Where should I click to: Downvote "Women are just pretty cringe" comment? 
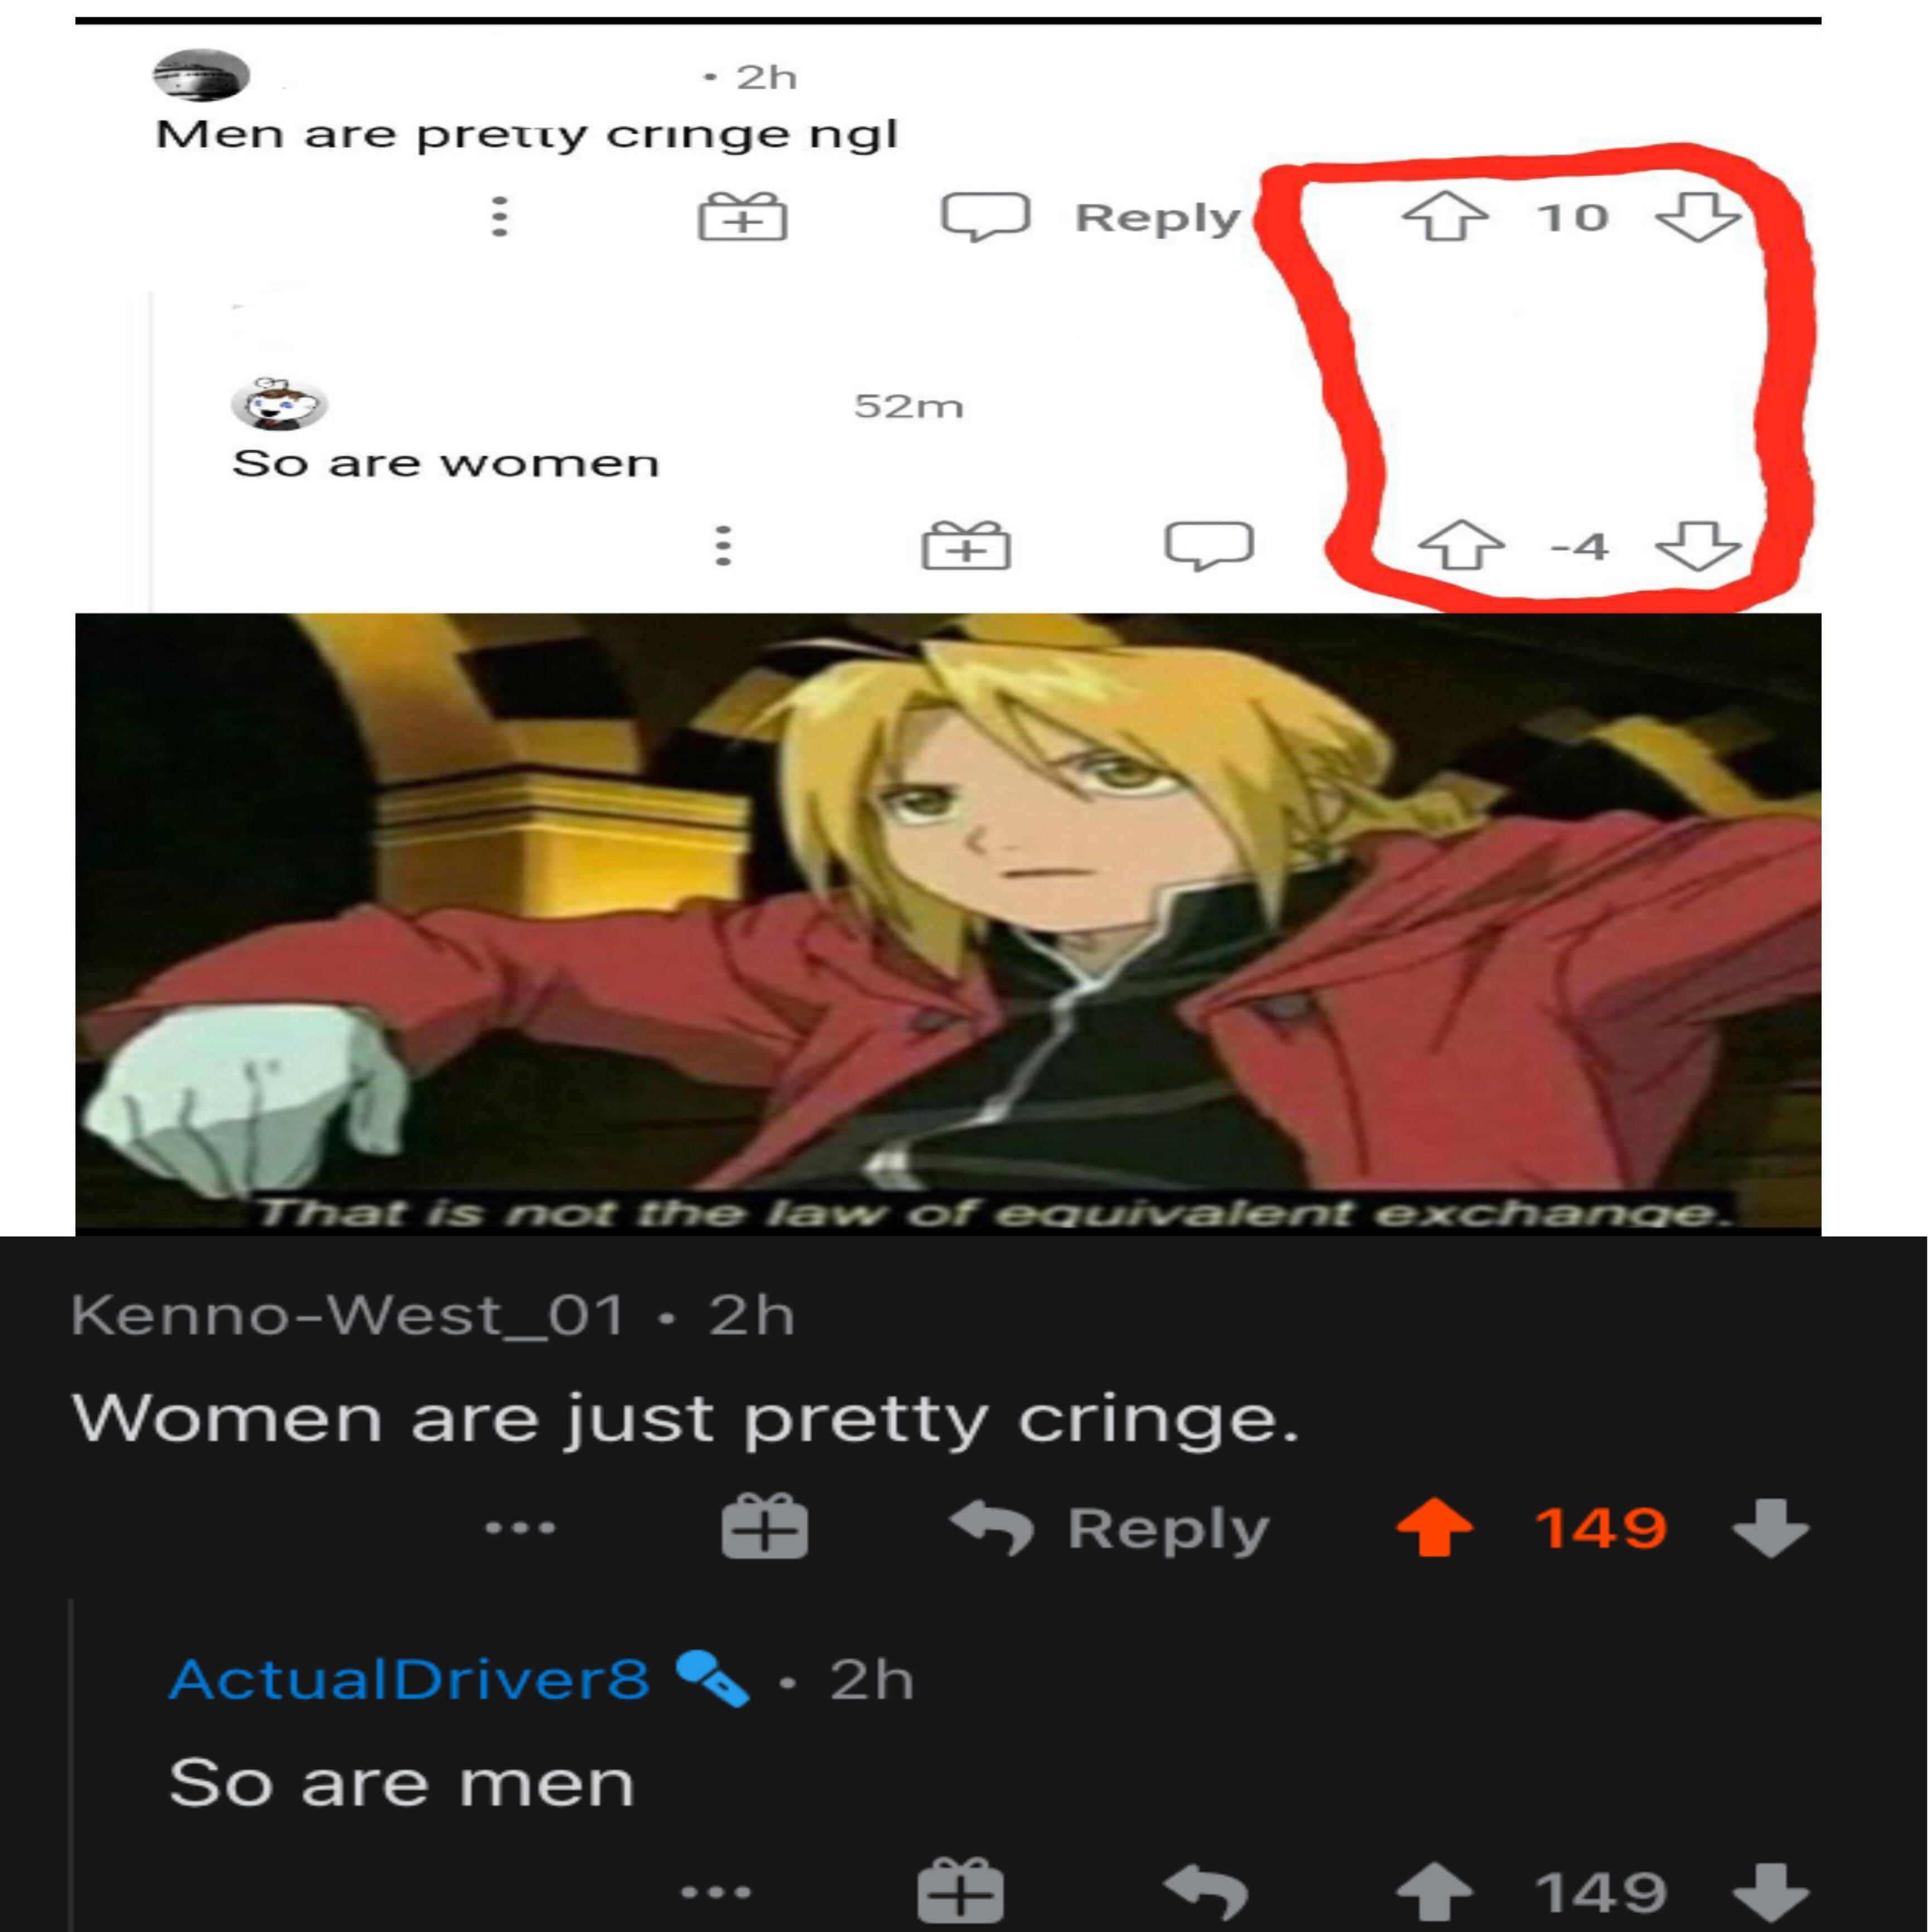(1770, 1527)
